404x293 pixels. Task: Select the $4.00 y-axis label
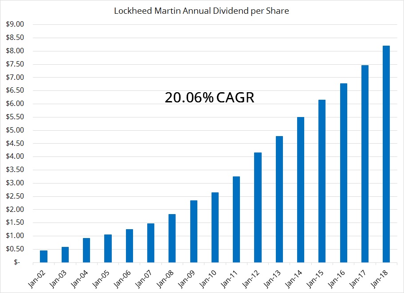pyautogui.click(x=15, y=156)
